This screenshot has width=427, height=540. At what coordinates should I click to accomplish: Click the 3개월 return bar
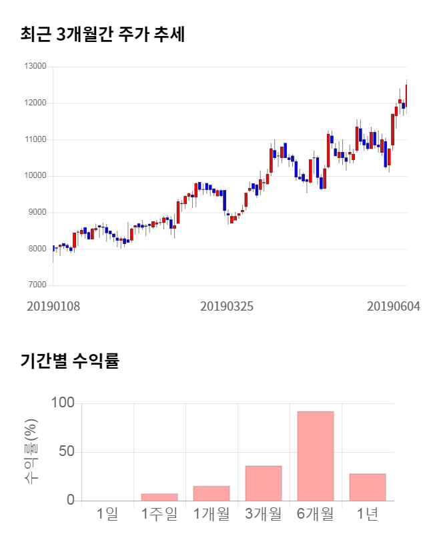tap(263, 483)
